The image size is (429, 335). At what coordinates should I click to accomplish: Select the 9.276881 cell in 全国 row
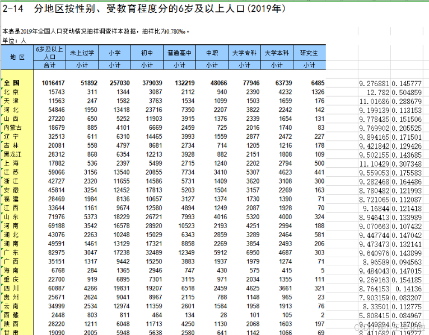pyautogui.click(x=374, y=84)
